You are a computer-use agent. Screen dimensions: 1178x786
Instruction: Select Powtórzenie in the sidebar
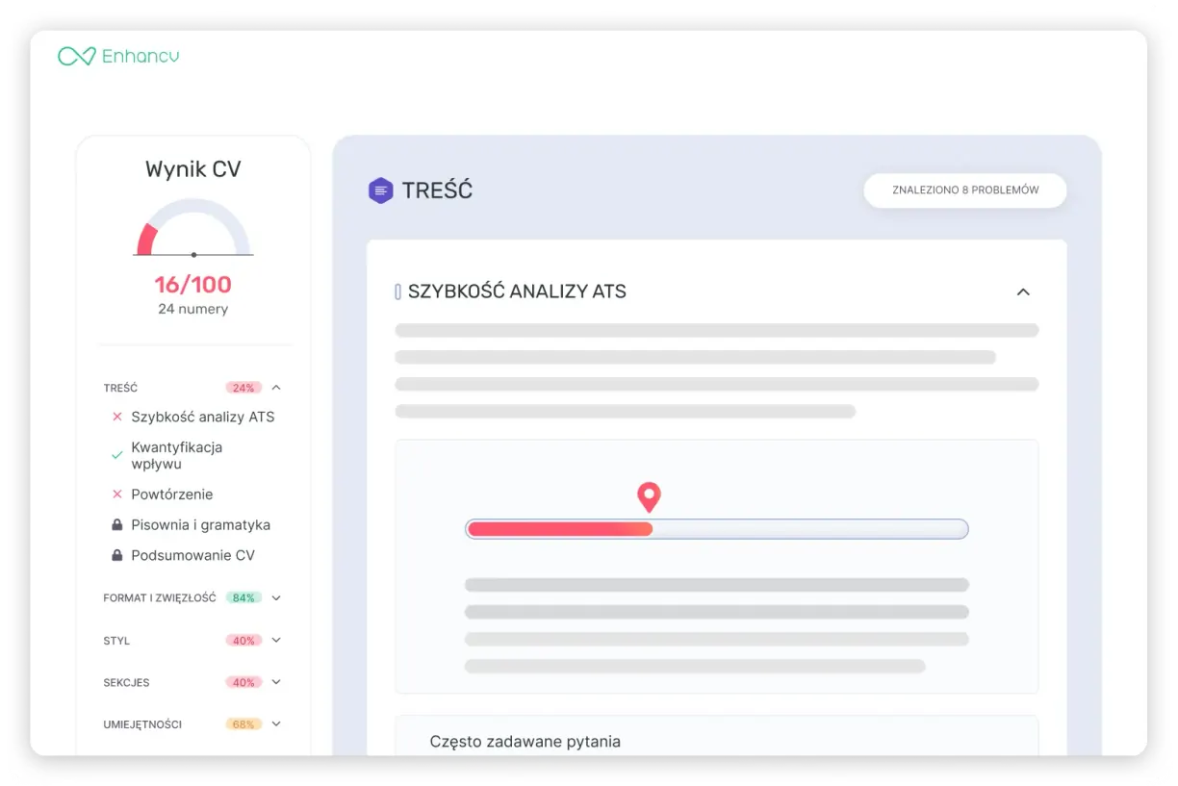click(172, 494)
